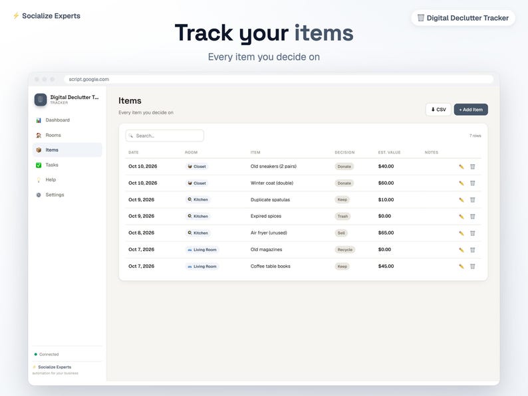Click the Living Room tag on Old magazines row
528x396 pixels.
(x=202, y=250)
